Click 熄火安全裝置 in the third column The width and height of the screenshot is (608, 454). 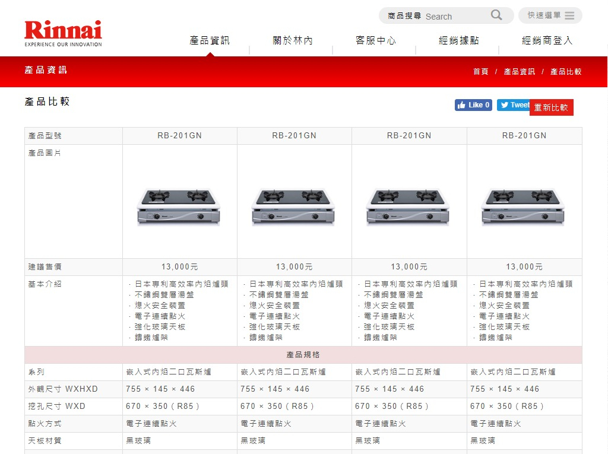389,306
